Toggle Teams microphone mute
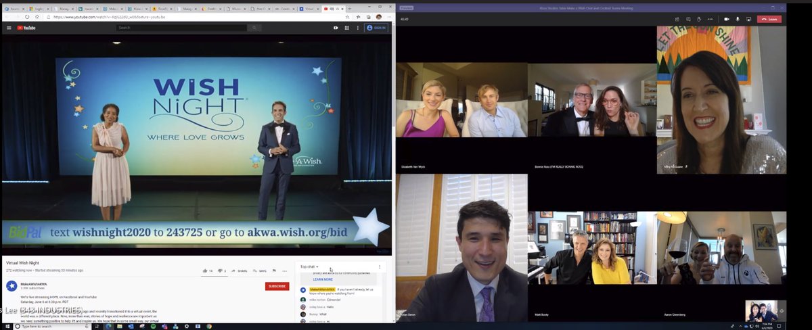 [738, 19]
